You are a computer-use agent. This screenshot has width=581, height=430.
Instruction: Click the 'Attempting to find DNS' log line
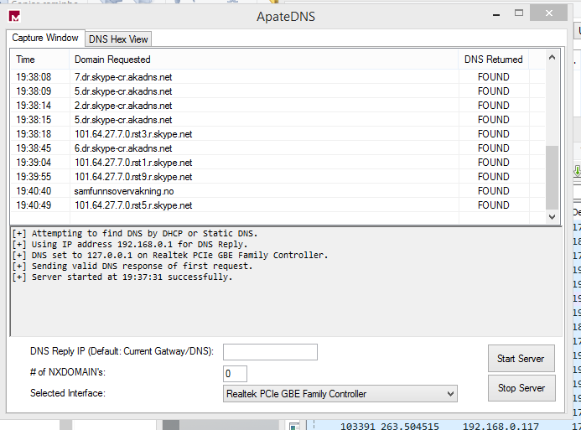pos(135,233)
